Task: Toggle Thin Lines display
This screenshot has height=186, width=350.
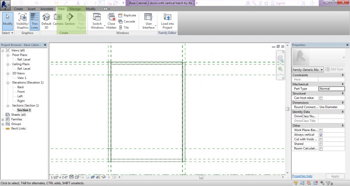Action: (35, 21)
